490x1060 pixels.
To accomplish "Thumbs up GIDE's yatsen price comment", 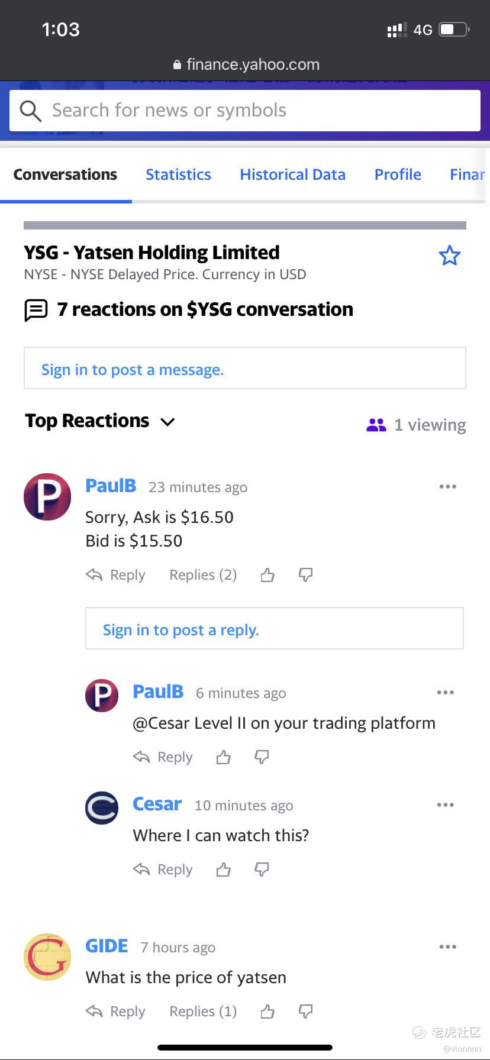I will (x=267, y=1011).
